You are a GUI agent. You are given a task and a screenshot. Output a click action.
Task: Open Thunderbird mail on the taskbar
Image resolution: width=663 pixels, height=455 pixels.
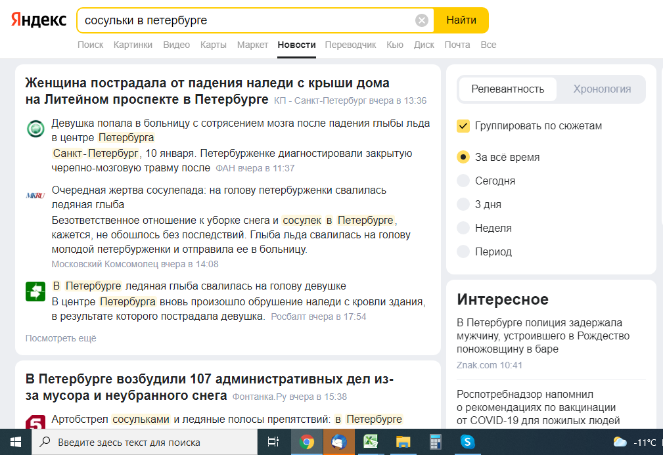[339, 442]
